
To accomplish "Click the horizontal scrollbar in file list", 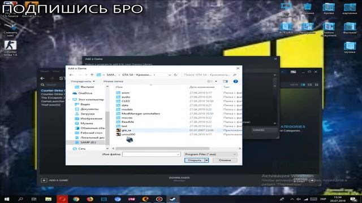I will coord(162,148).
